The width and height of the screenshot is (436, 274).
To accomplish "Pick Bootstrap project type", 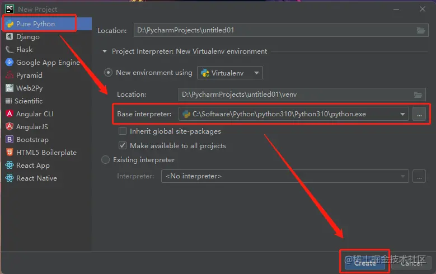I will point(47,139).
